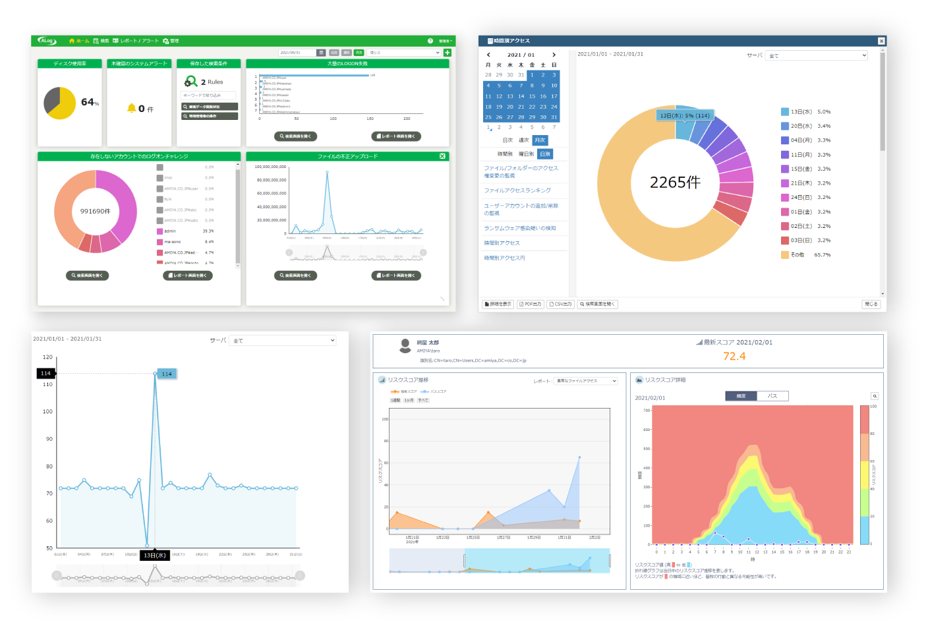Click 詳細を表示 button in dialog footer
The width and height of the screenshot is (928, 630).
tap(498, 304)
